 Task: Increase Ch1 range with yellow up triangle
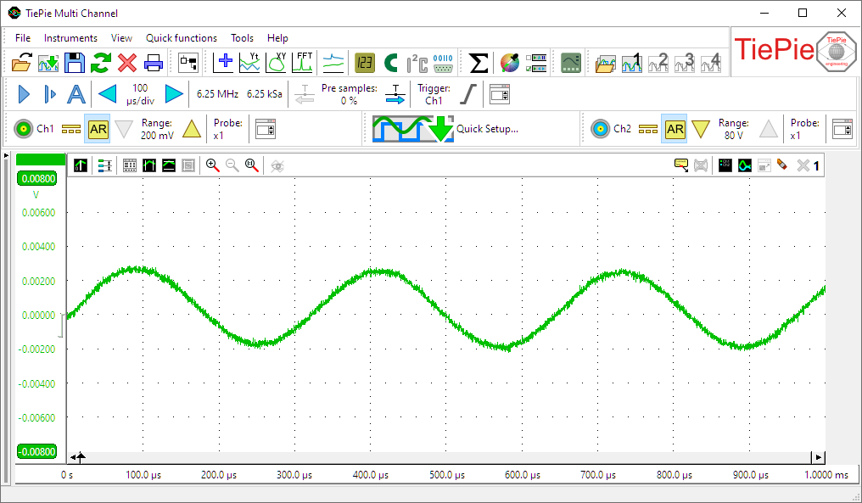click(192, 129)
